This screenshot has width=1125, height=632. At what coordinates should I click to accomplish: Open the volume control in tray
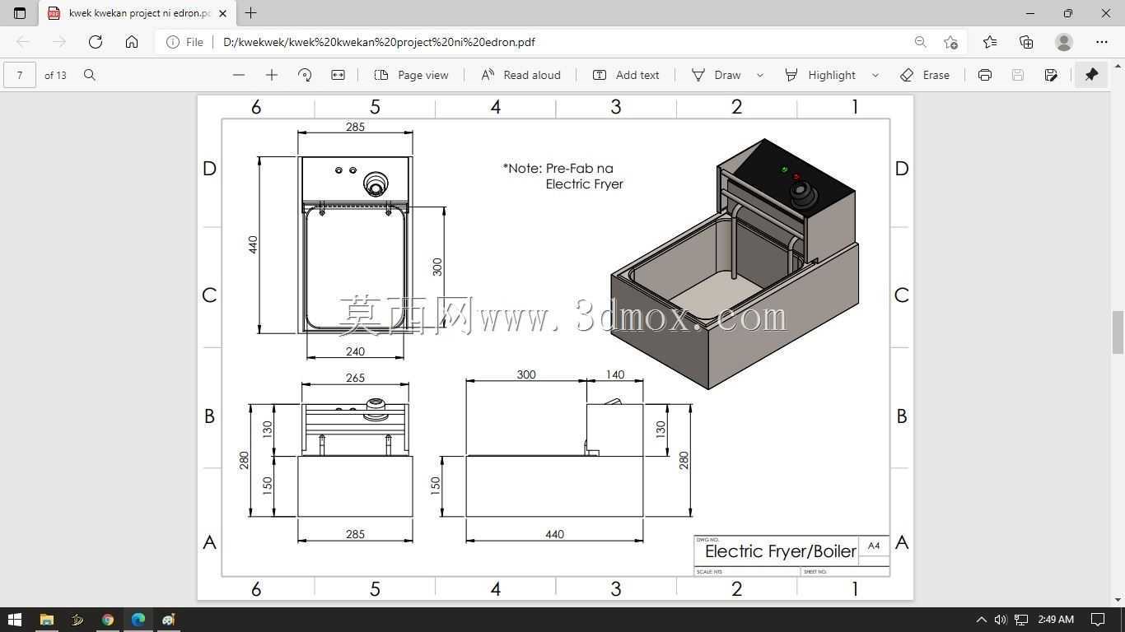point(1001,620)
